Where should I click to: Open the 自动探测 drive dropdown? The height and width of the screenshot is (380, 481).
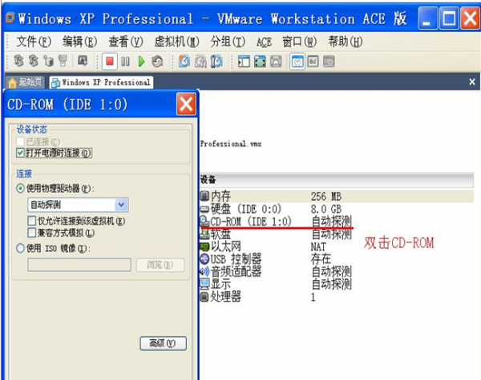click(121, 205)
